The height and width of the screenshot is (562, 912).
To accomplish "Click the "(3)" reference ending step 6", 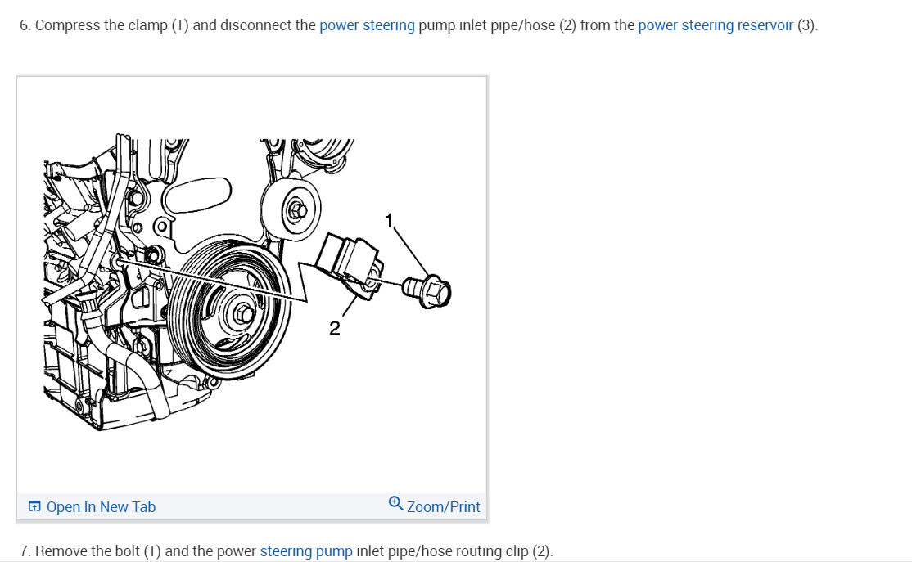I will pyautogui.click(x=806, y=25).
